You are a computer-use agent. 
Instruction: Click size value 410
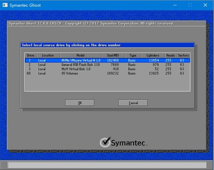click(116, 69)
